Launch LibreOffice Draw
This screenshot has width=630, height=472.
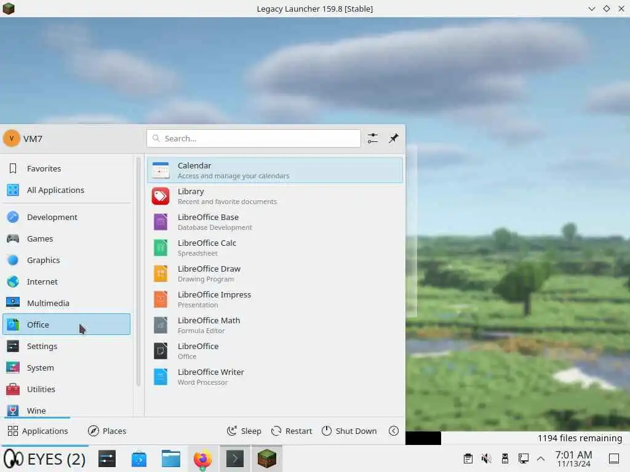(275, 273)
